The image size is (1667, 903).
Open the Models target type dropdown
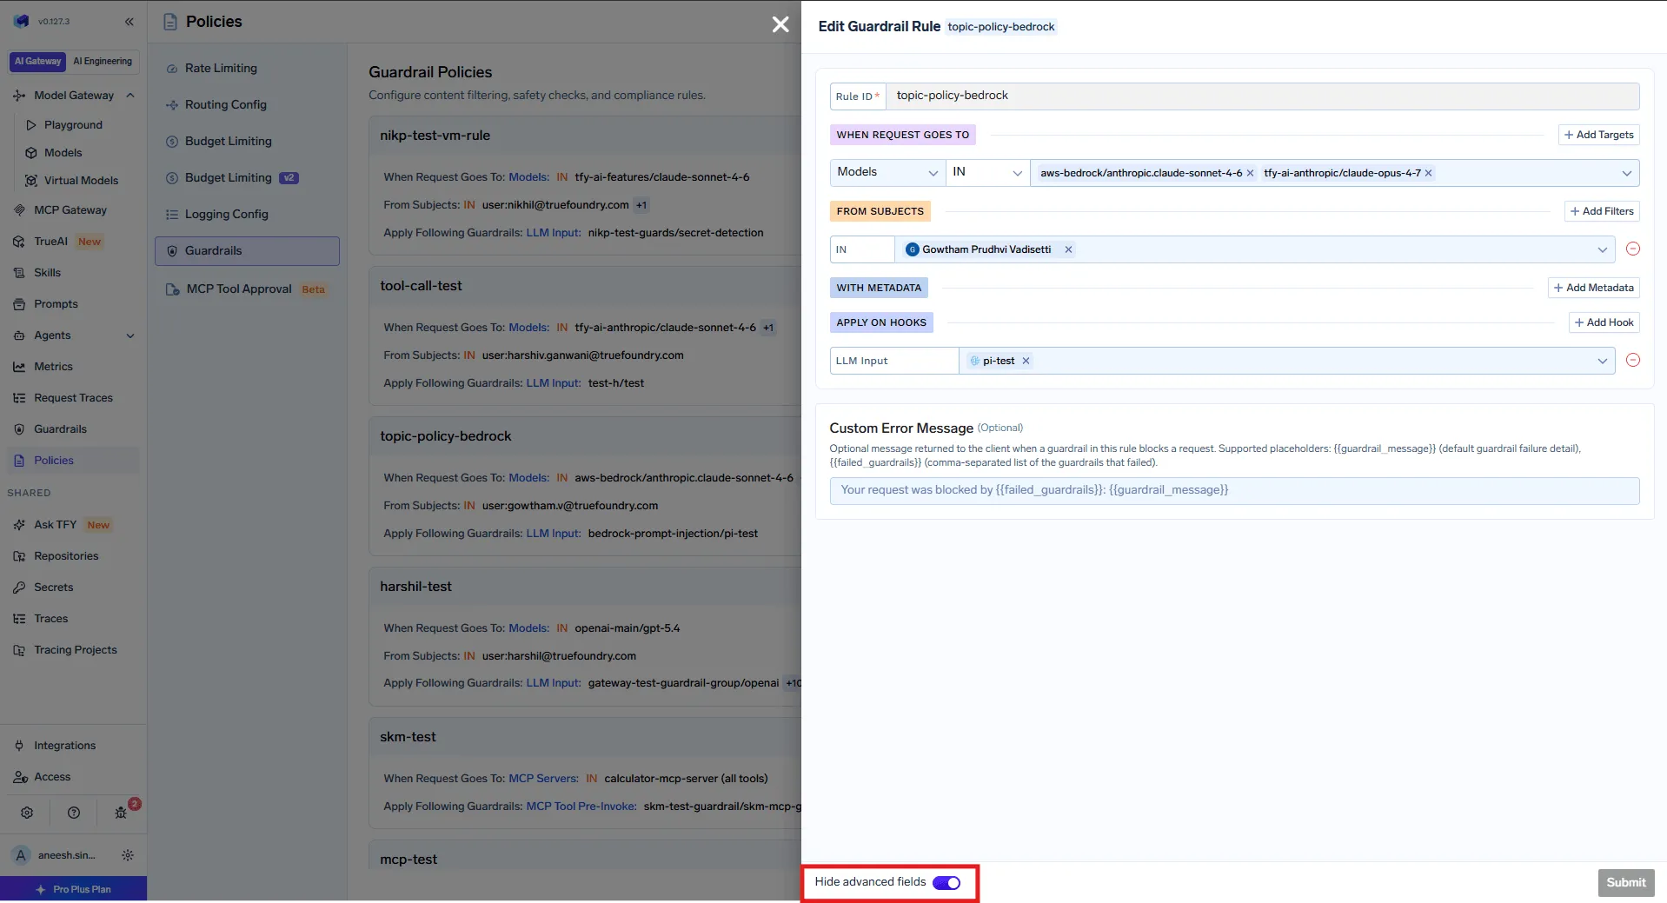pyautogui.click(x=887, y=172)
